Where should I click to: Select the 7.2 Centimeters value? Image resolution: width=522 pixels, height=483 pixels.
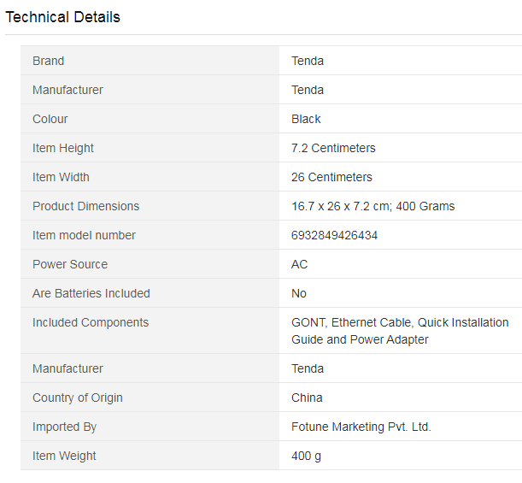[333, 148]
